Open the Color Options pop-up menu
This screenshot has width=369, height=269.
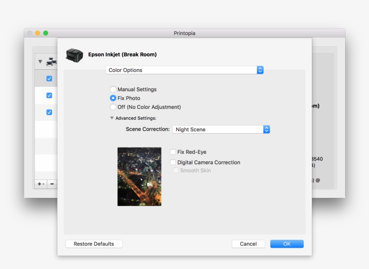184,70
